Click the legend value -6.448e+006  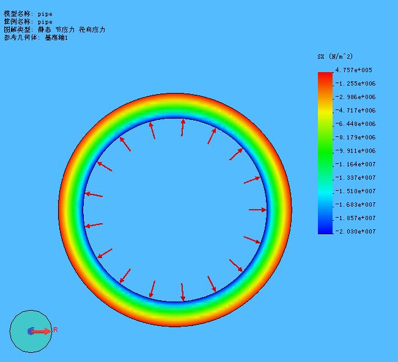tap(355, 124)
